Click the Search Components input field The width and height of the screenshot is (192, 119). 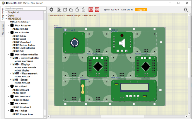[26, 8]
